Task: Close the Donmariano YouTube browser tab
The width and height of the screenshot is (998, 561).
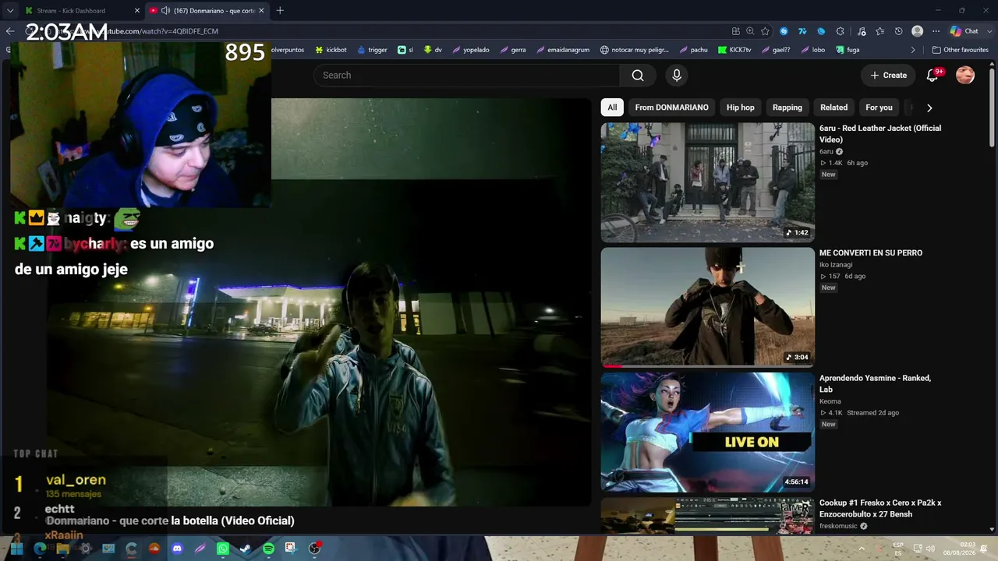Action: click(261, 11)
